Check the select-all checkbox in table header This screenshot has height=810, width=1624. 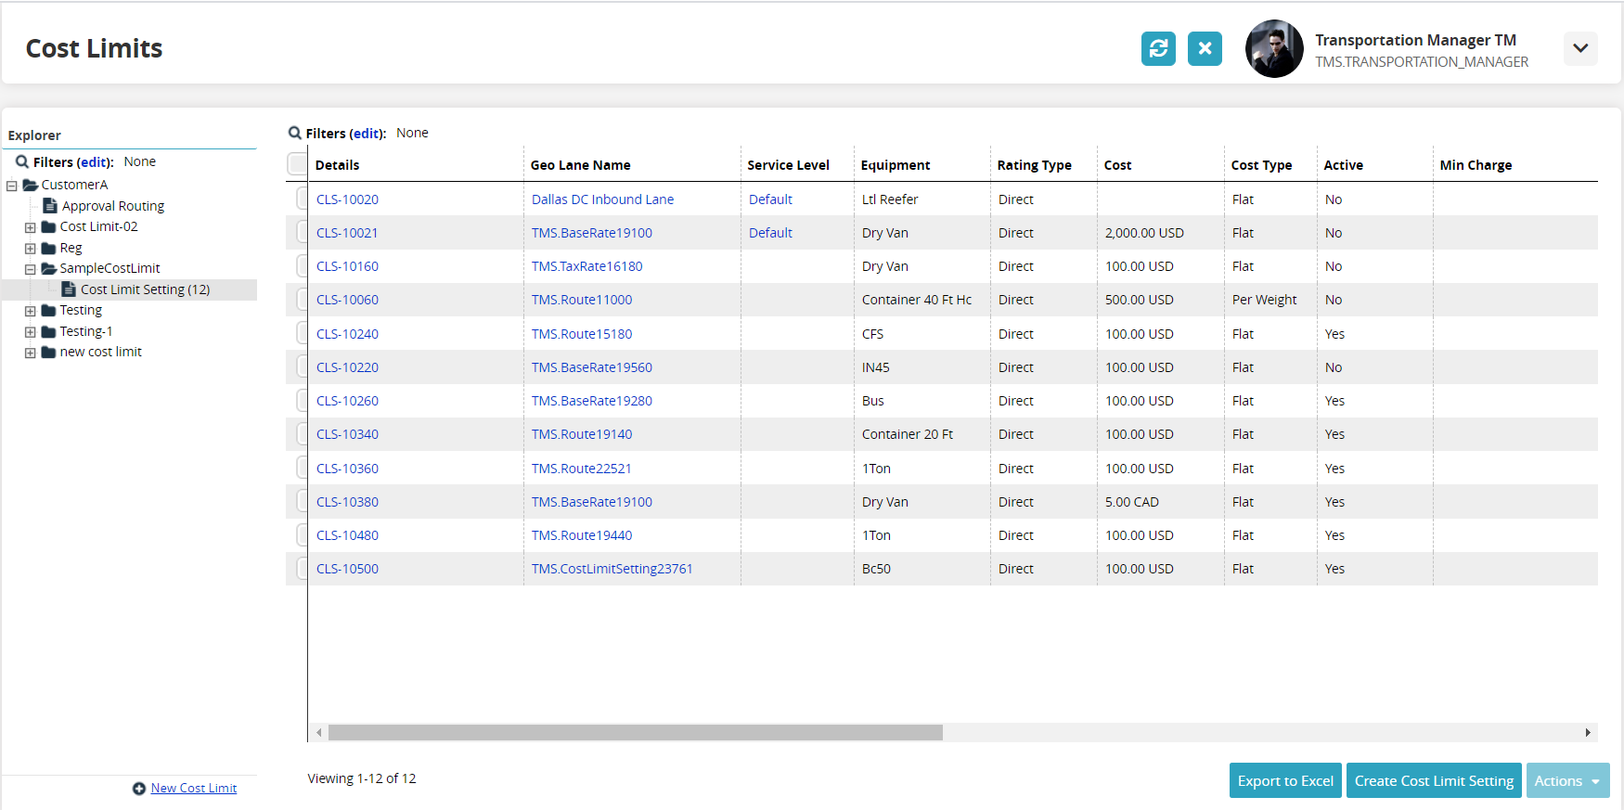click(297, 164)
